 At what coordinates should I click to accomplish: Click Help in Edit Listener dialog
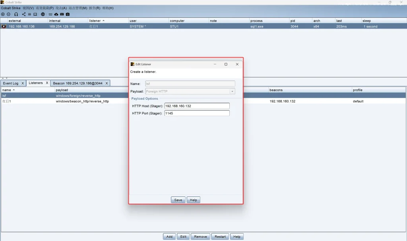pyautogui.click(x=194, y=200)
